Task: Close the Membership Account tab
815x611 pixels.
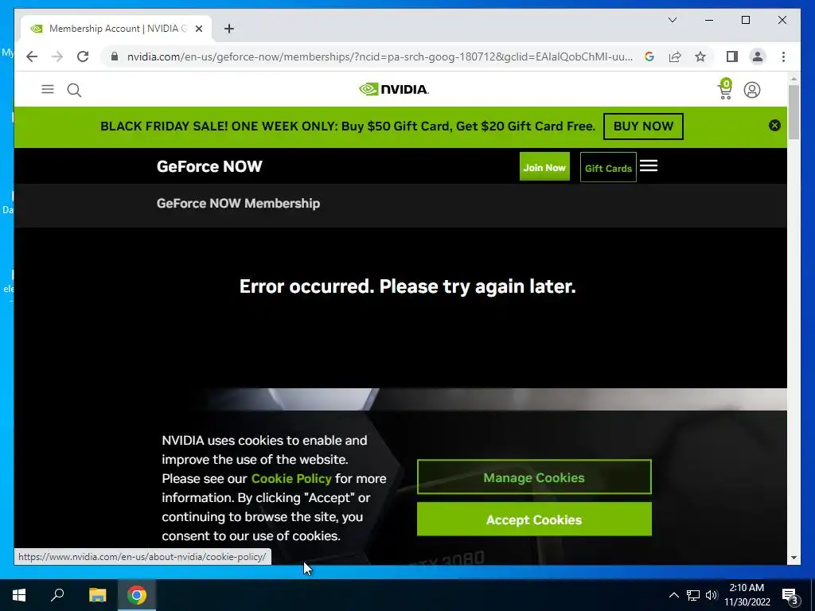Action: 198,29
